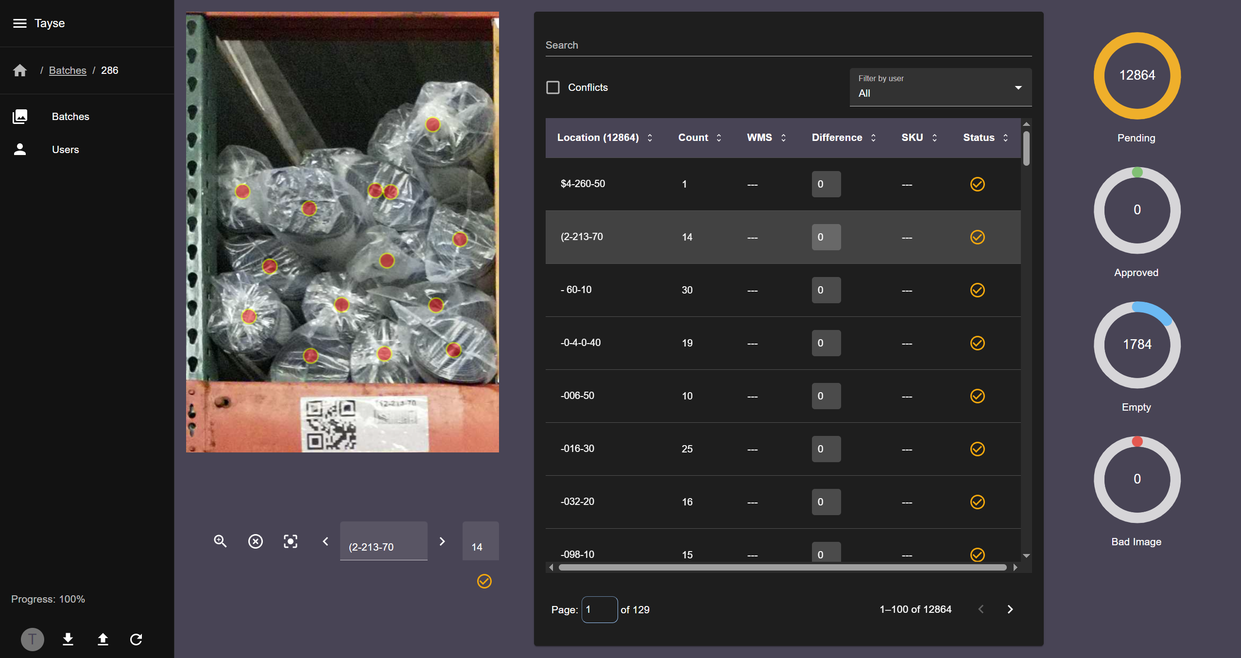Click the center focus icon below image

pyautogui.click(x=291, y=541)
